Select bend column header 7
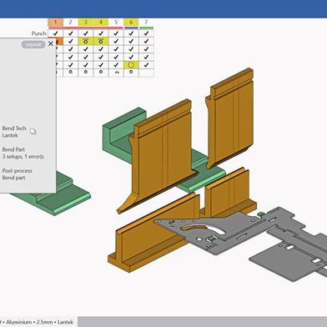The image size is (327, 327). point(146,23)
